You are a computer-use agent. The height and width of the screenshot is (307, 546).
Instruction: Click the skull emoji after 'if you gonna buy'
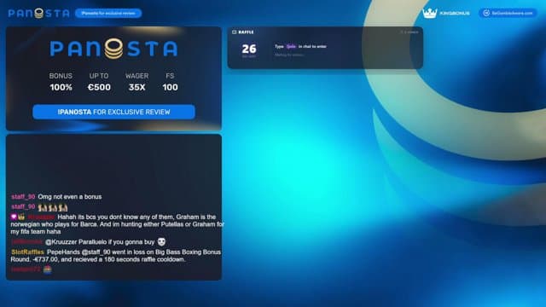click(x=161, y=241)
